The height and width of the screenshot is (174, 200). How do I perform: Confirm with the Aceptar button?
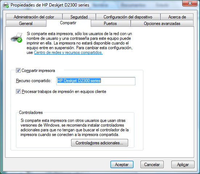coord(122,165)
